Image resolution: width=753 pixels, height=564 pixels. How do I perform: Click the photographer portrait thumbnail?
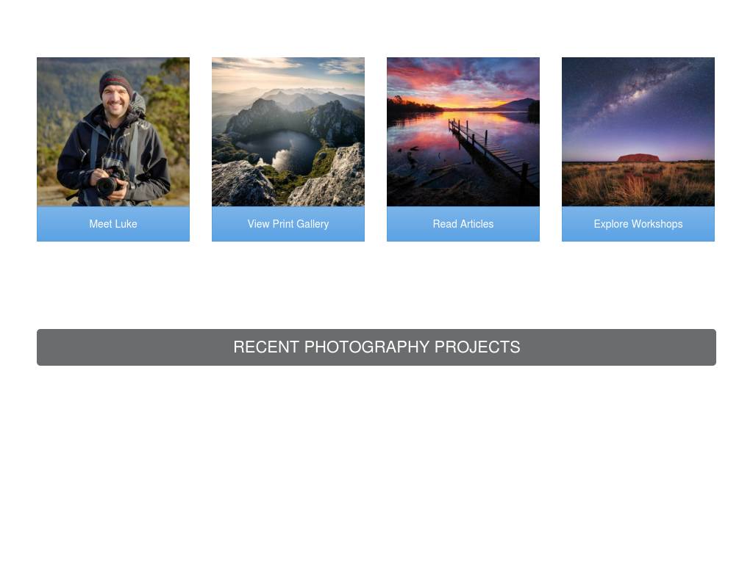click(x=113, y=132)
